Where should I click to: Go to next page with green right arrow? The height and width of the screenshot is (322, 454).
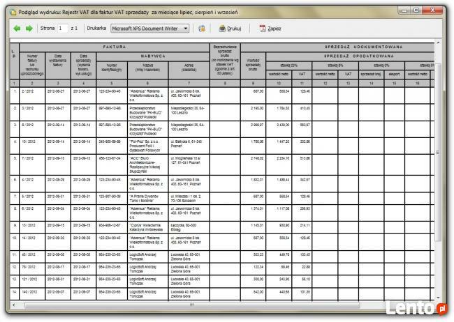(29, 29)
